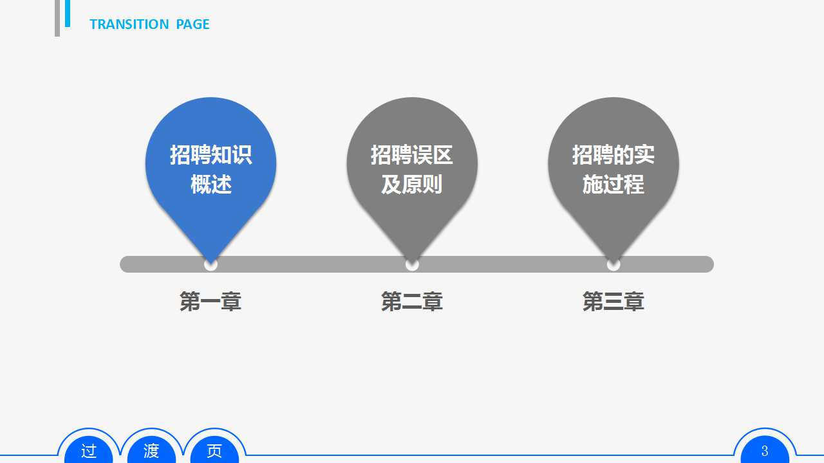
Task: Click the white dot under the blue teardrop
Action: coord(211,264)
